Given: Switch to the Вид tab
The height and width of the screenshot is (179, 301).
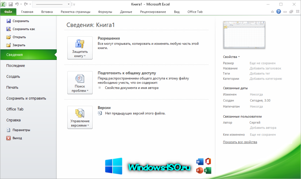Looking at the screenshot, I should [x=177, y=12].
